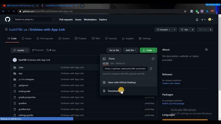Select the Code repo tab

point(12,38)
